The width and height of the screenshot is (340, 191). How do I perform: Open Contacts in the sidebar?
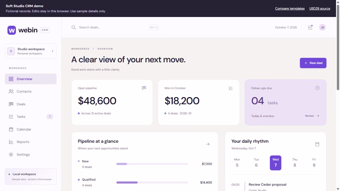[31, 91]
